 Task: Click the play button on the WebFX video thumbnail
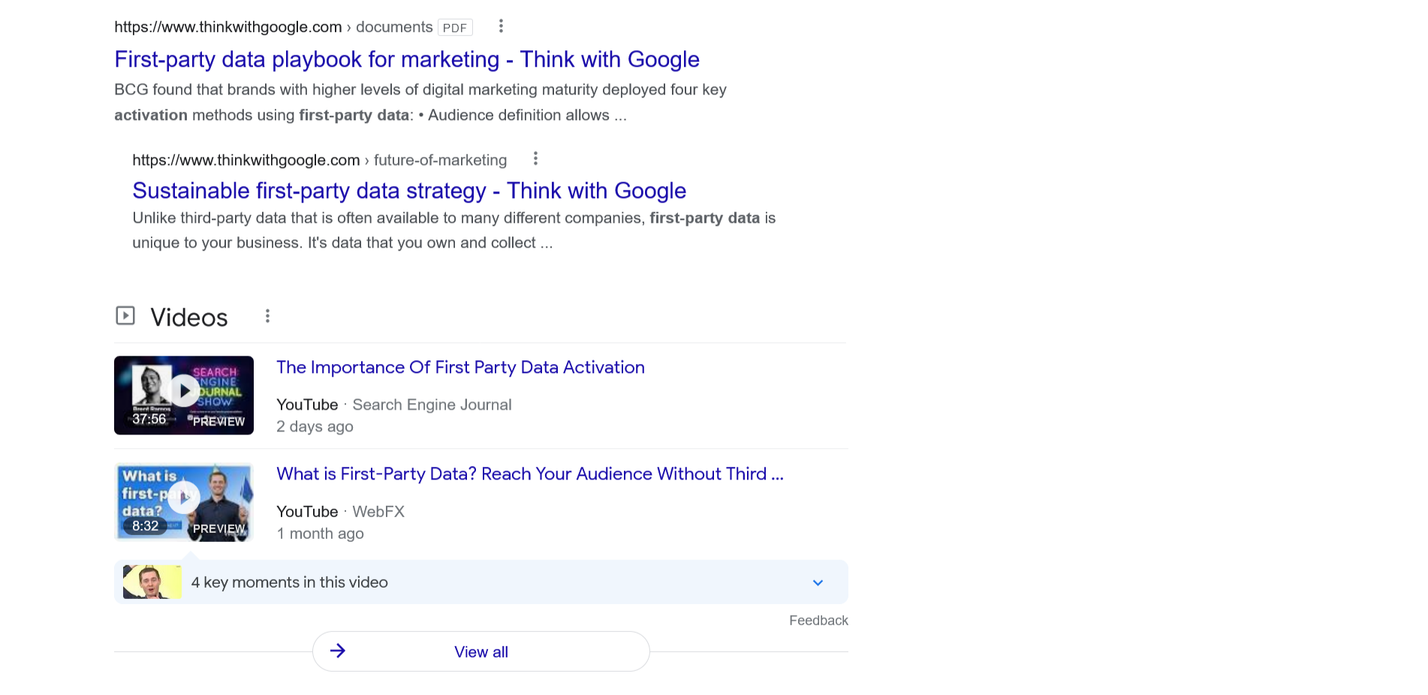coord(183,498)
